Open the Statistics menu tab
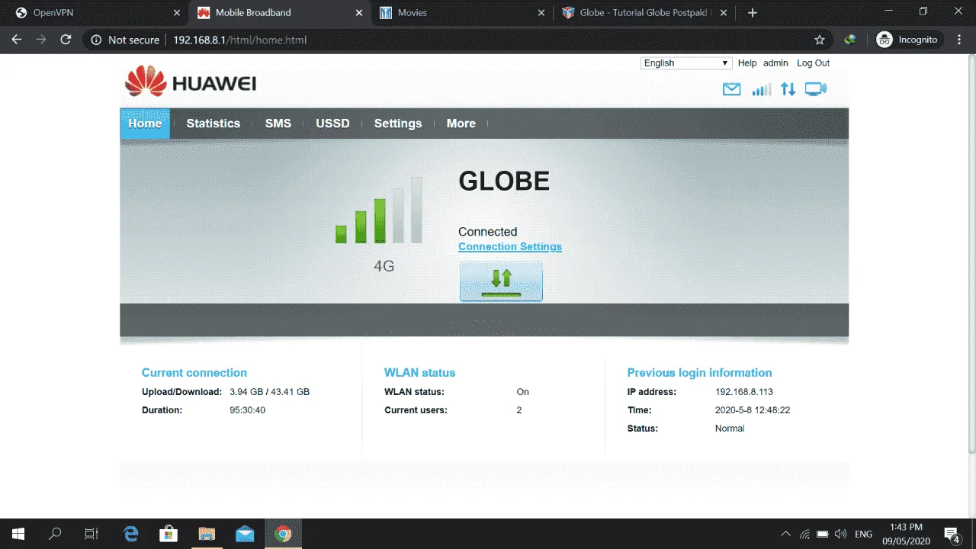 213,124
